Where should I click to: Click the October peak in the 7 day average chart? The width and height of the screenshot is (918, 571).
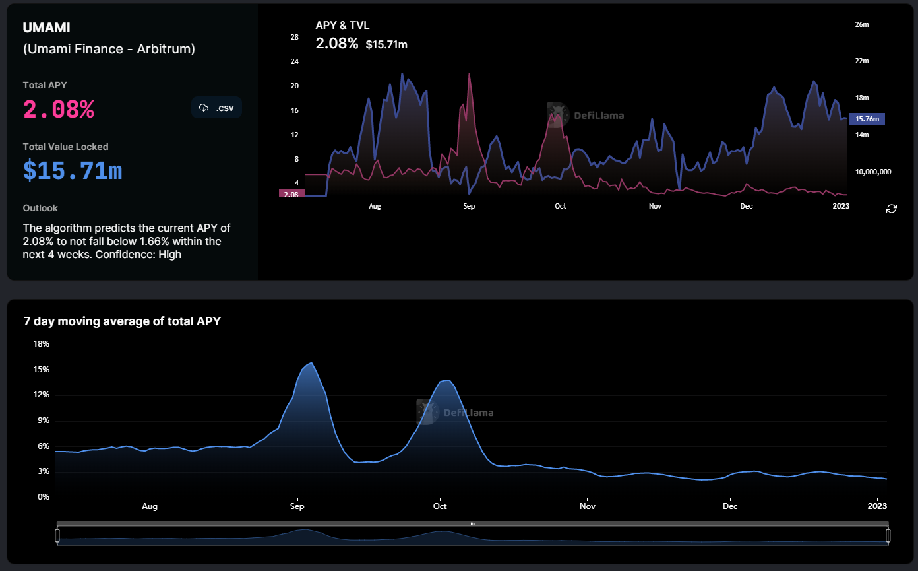pos(448,380)
